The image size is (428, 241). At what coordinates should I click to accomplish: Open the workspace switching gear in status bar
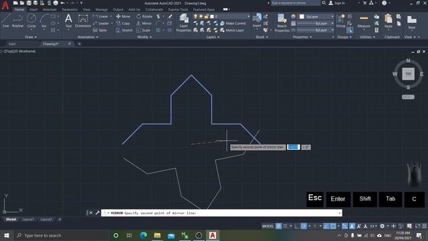(382, 226)
